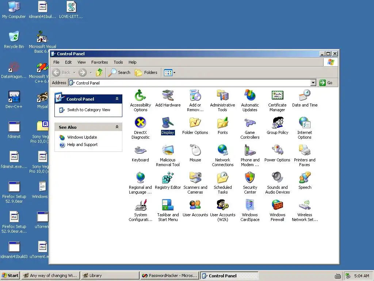The image size is (374, 281).
Task: Open User Accounts (W2k) icon
Action: [x=222, y=205]
